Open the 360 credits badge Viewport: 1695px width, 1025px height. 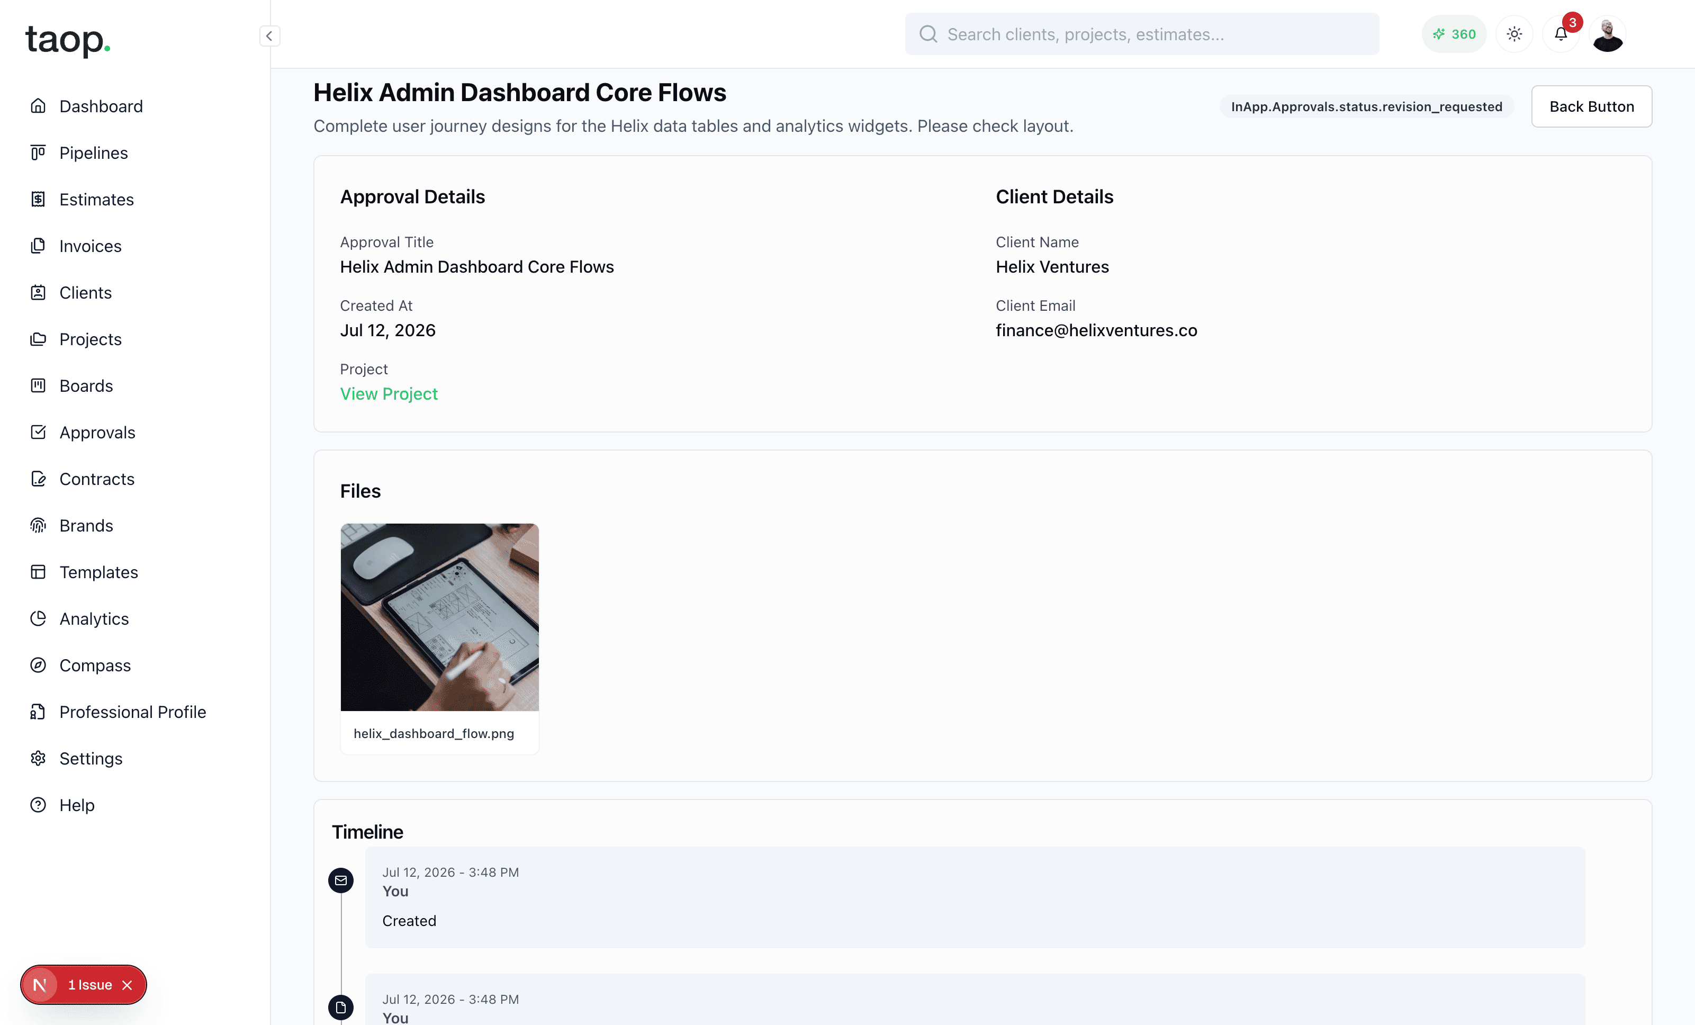coord(1454,34)
